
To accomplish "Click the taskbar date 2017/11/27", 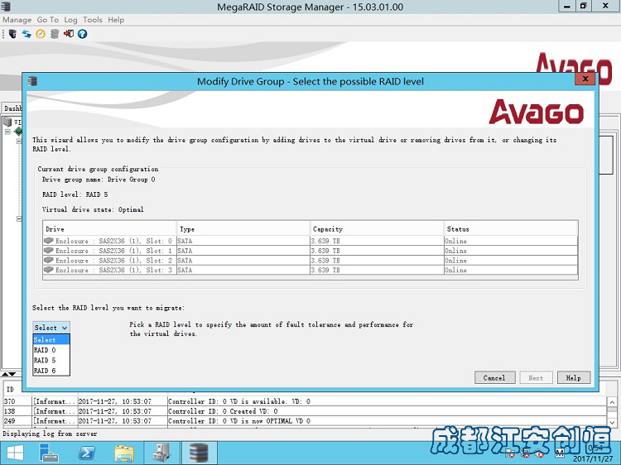I will 593,459.
